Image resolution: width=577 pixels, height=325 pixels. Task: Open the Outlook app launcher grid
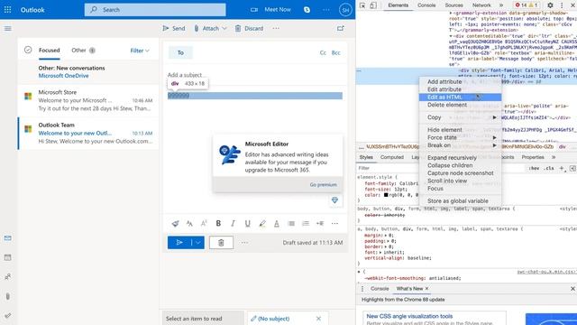pos(8,10)
